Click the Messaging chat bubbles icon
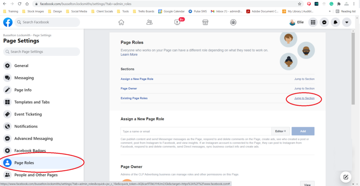The height and width of the screenshot is (186, 360). pyautogui.click(x=7, y=78)
